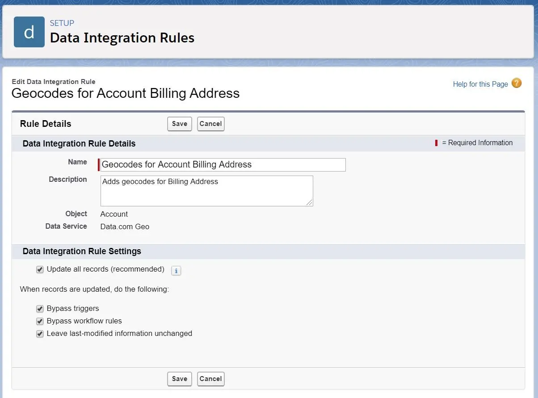The image size is (538, 398).
Task: Uncheck Update all records (recommended)
Action: pyautogui.click(x=40, y=269)
